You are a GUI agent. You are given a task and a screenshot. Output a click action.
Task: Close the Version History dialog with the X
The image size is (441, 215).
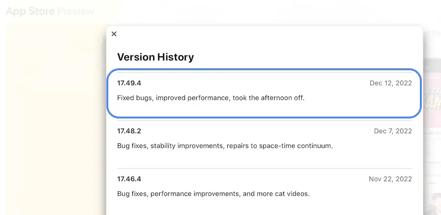tap(114, 34)
